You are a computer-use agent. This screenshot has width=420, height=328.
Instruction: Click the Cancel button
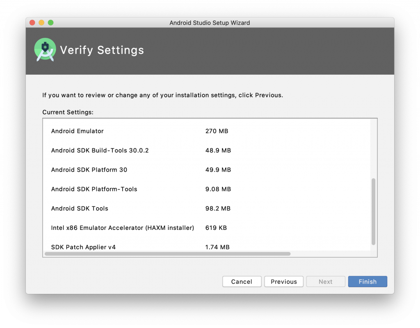(x=242, y=281)
